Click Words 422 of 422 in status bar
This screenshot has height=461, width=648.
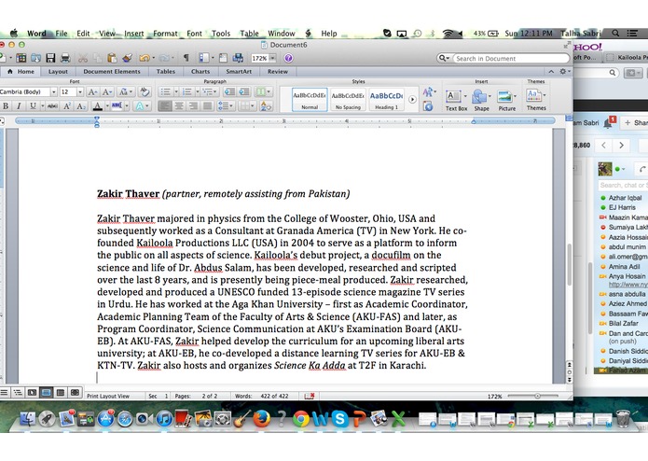tap(261, 396)
